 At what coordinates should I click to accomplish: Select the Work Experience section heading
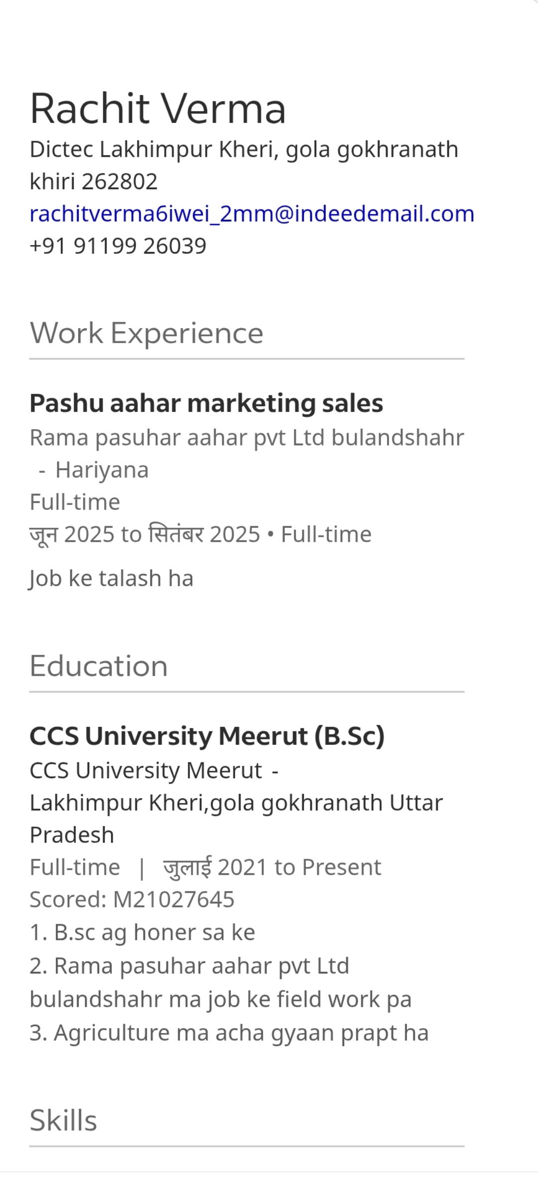[x=146, y=333]
